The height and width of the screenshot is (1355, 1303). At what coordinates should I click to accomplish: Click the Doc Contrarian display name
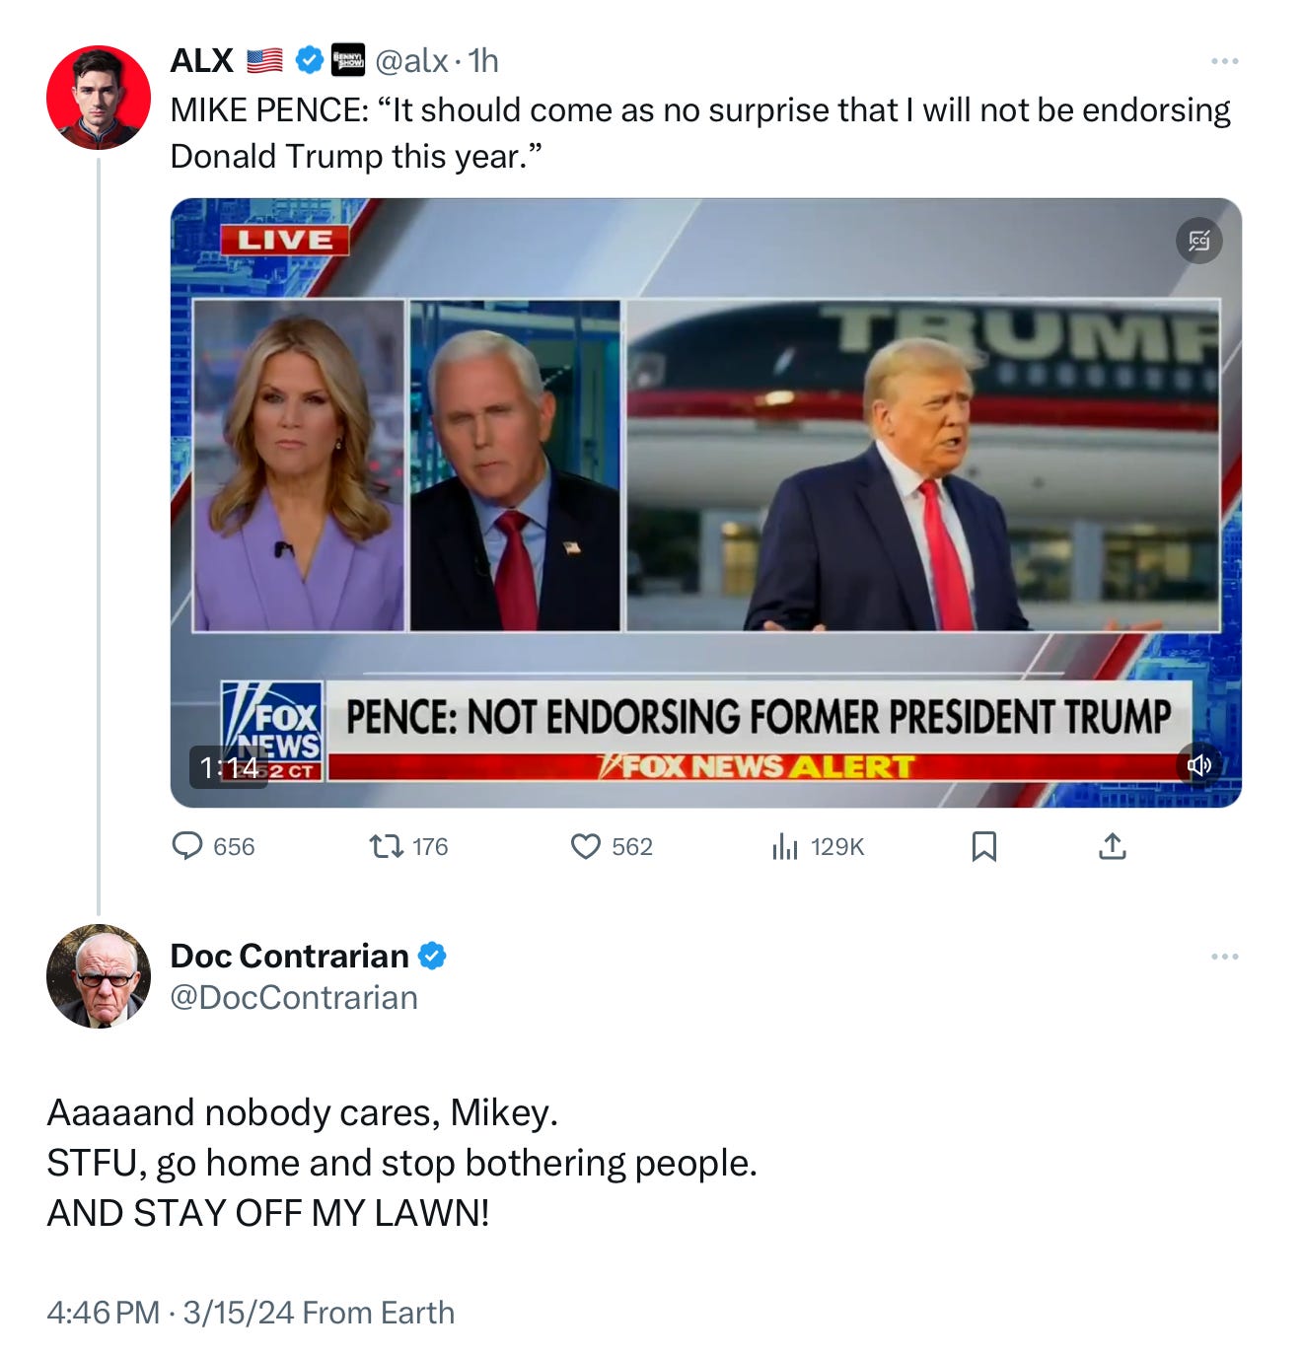[x=289, y=956]
